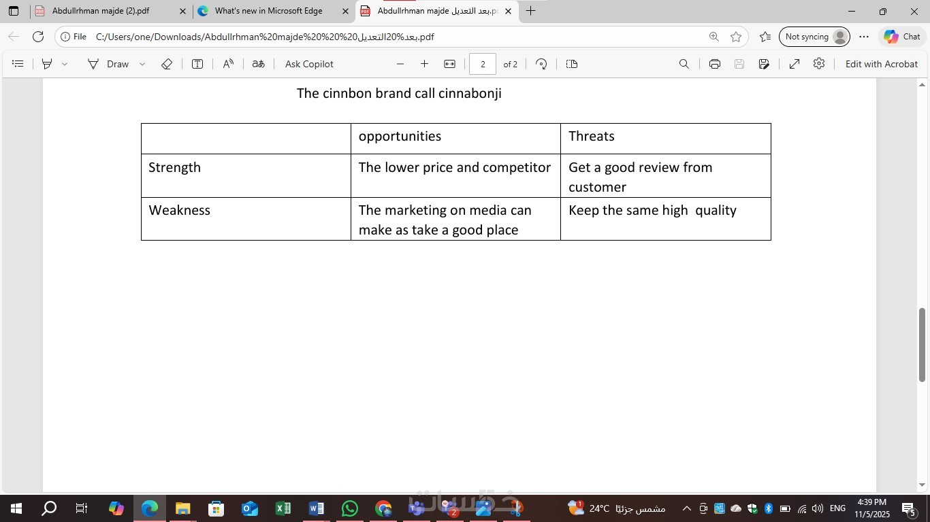Toggle Fit to width view
This screenshot has height=522, width=930.
pyautogui.click(x=449, y=64)
